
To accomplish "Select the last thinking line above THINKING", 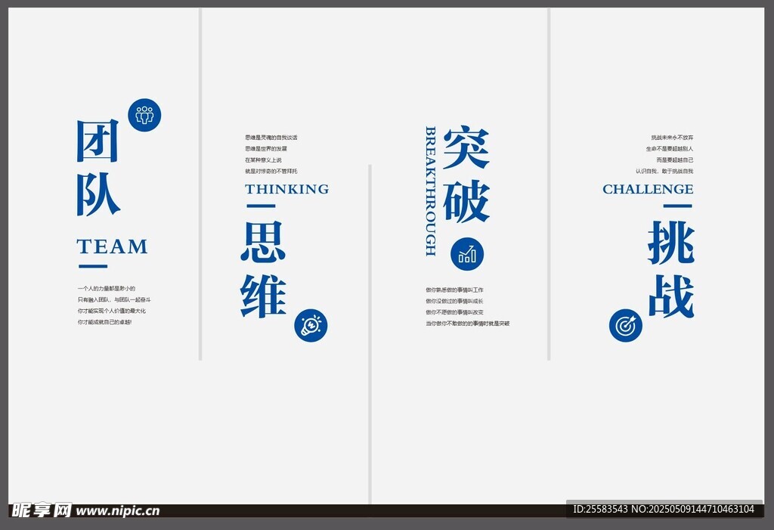I will point(271,172).
